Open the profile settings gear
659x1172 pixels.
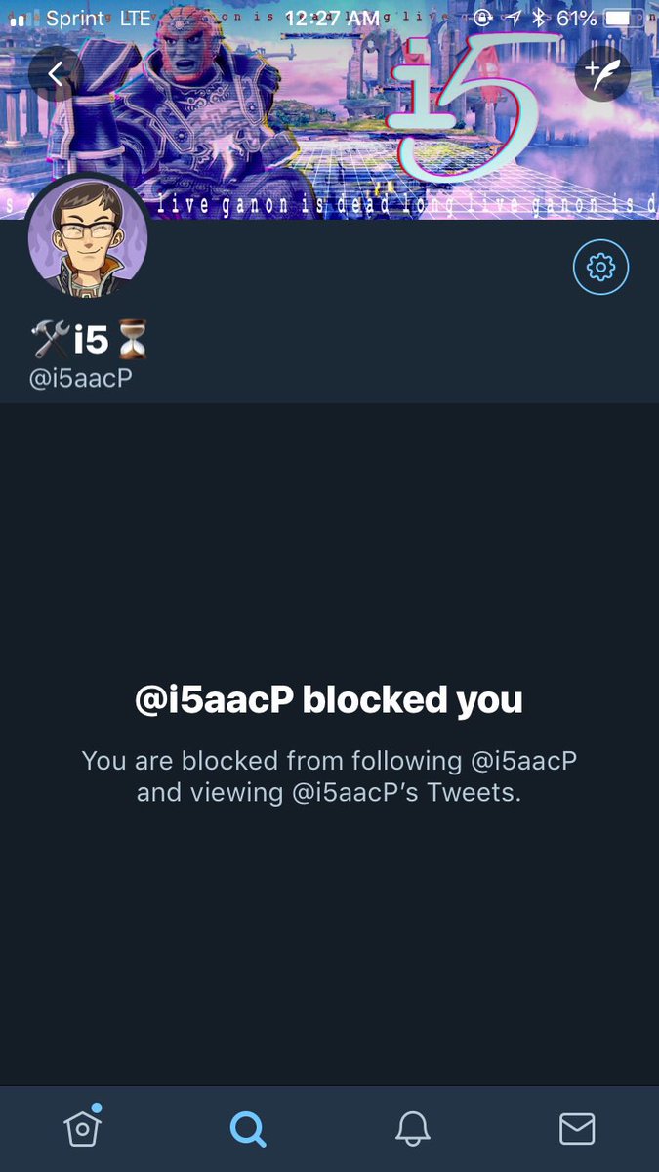pos(600,266)
